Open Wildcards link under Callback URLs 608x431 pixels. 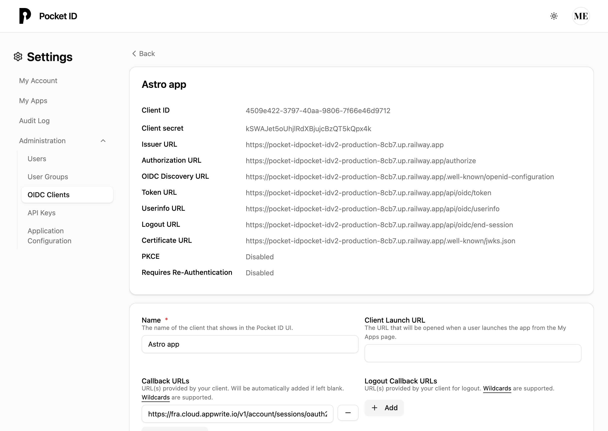(156, 397)
